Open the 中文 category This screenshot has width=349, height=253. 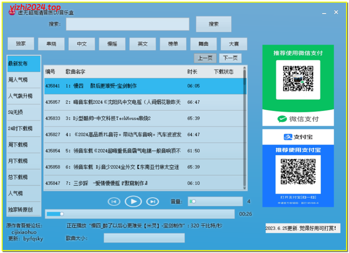[x=82, y=44]
